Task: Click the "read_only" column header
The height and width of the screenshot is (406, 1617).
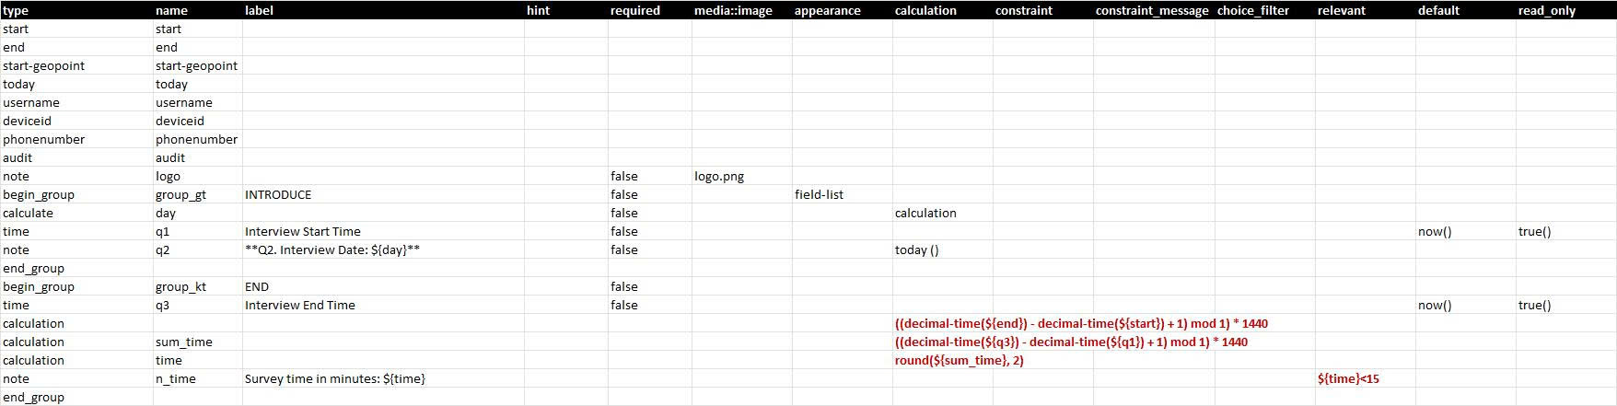Action: coord(1547,10)
